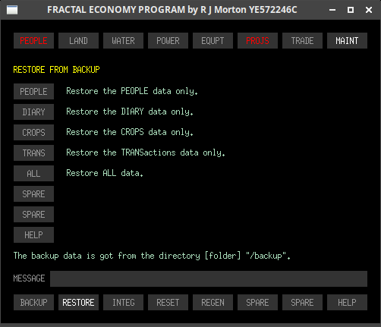Switch to the TRADE tab
The width and height of the screenshot is (381, 327).
(302, 40)
